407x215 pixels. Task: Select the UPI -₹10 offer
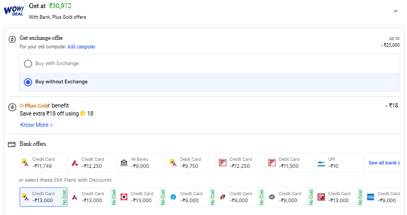(339, 162)
